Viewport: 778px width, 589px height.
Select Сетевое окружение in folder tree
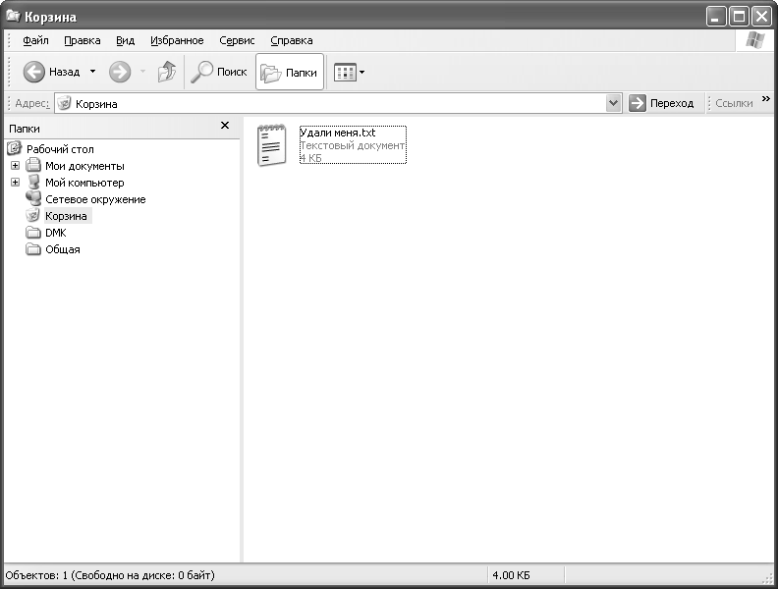94,199
